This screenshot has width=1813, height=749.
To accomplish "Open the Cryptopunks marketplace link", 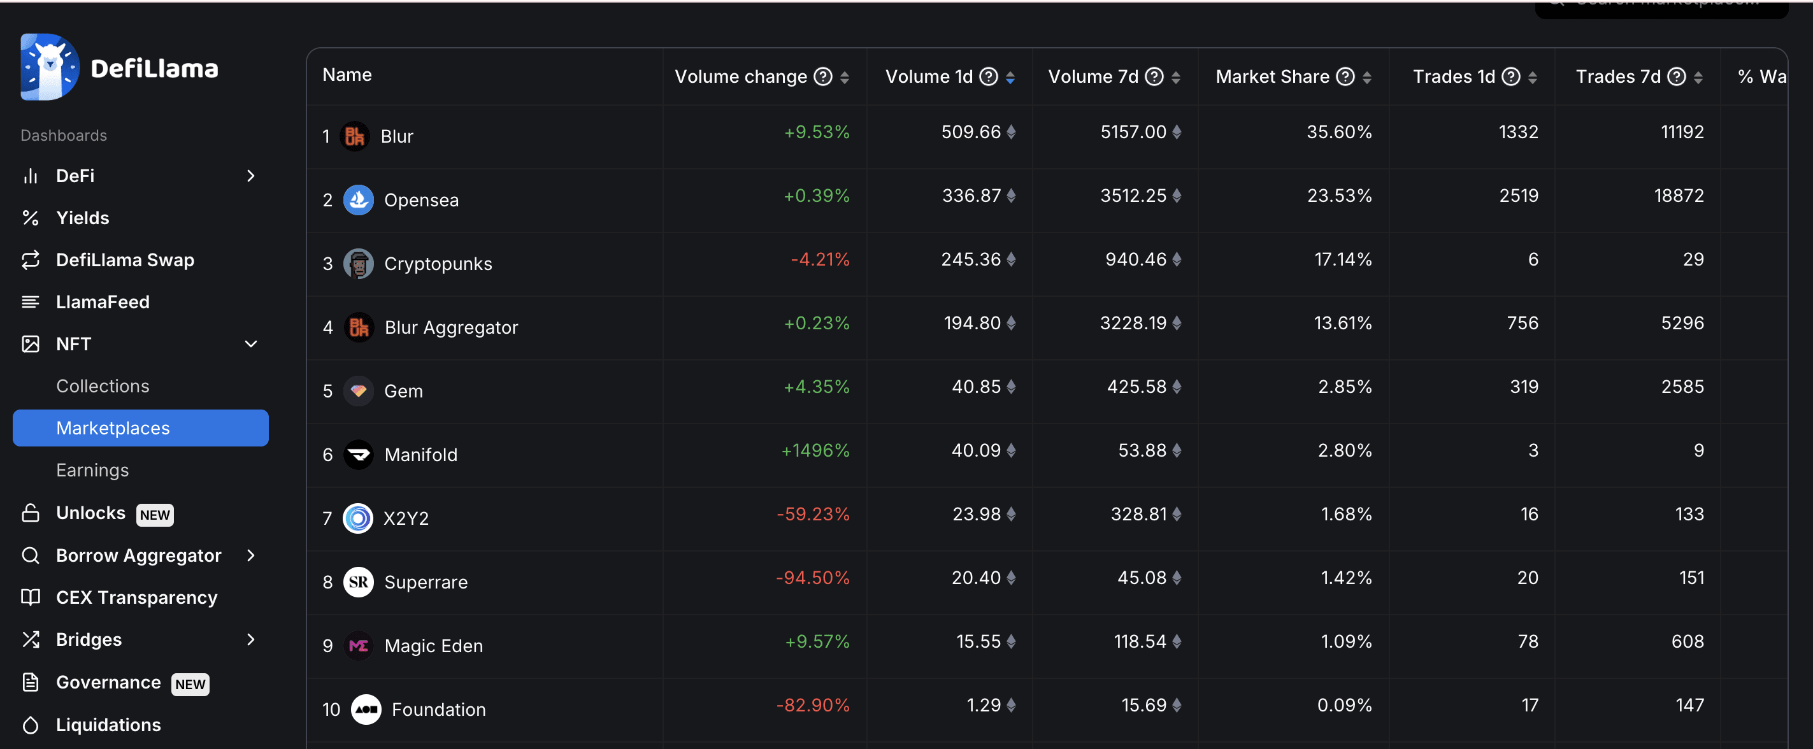I will click(x=438, y=264).
